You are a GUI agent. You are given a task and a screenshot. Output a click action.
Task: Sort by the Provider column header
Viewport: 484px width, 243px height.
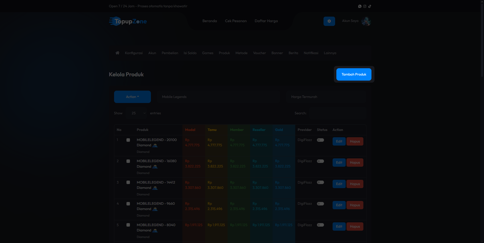(x=305, y=130)
